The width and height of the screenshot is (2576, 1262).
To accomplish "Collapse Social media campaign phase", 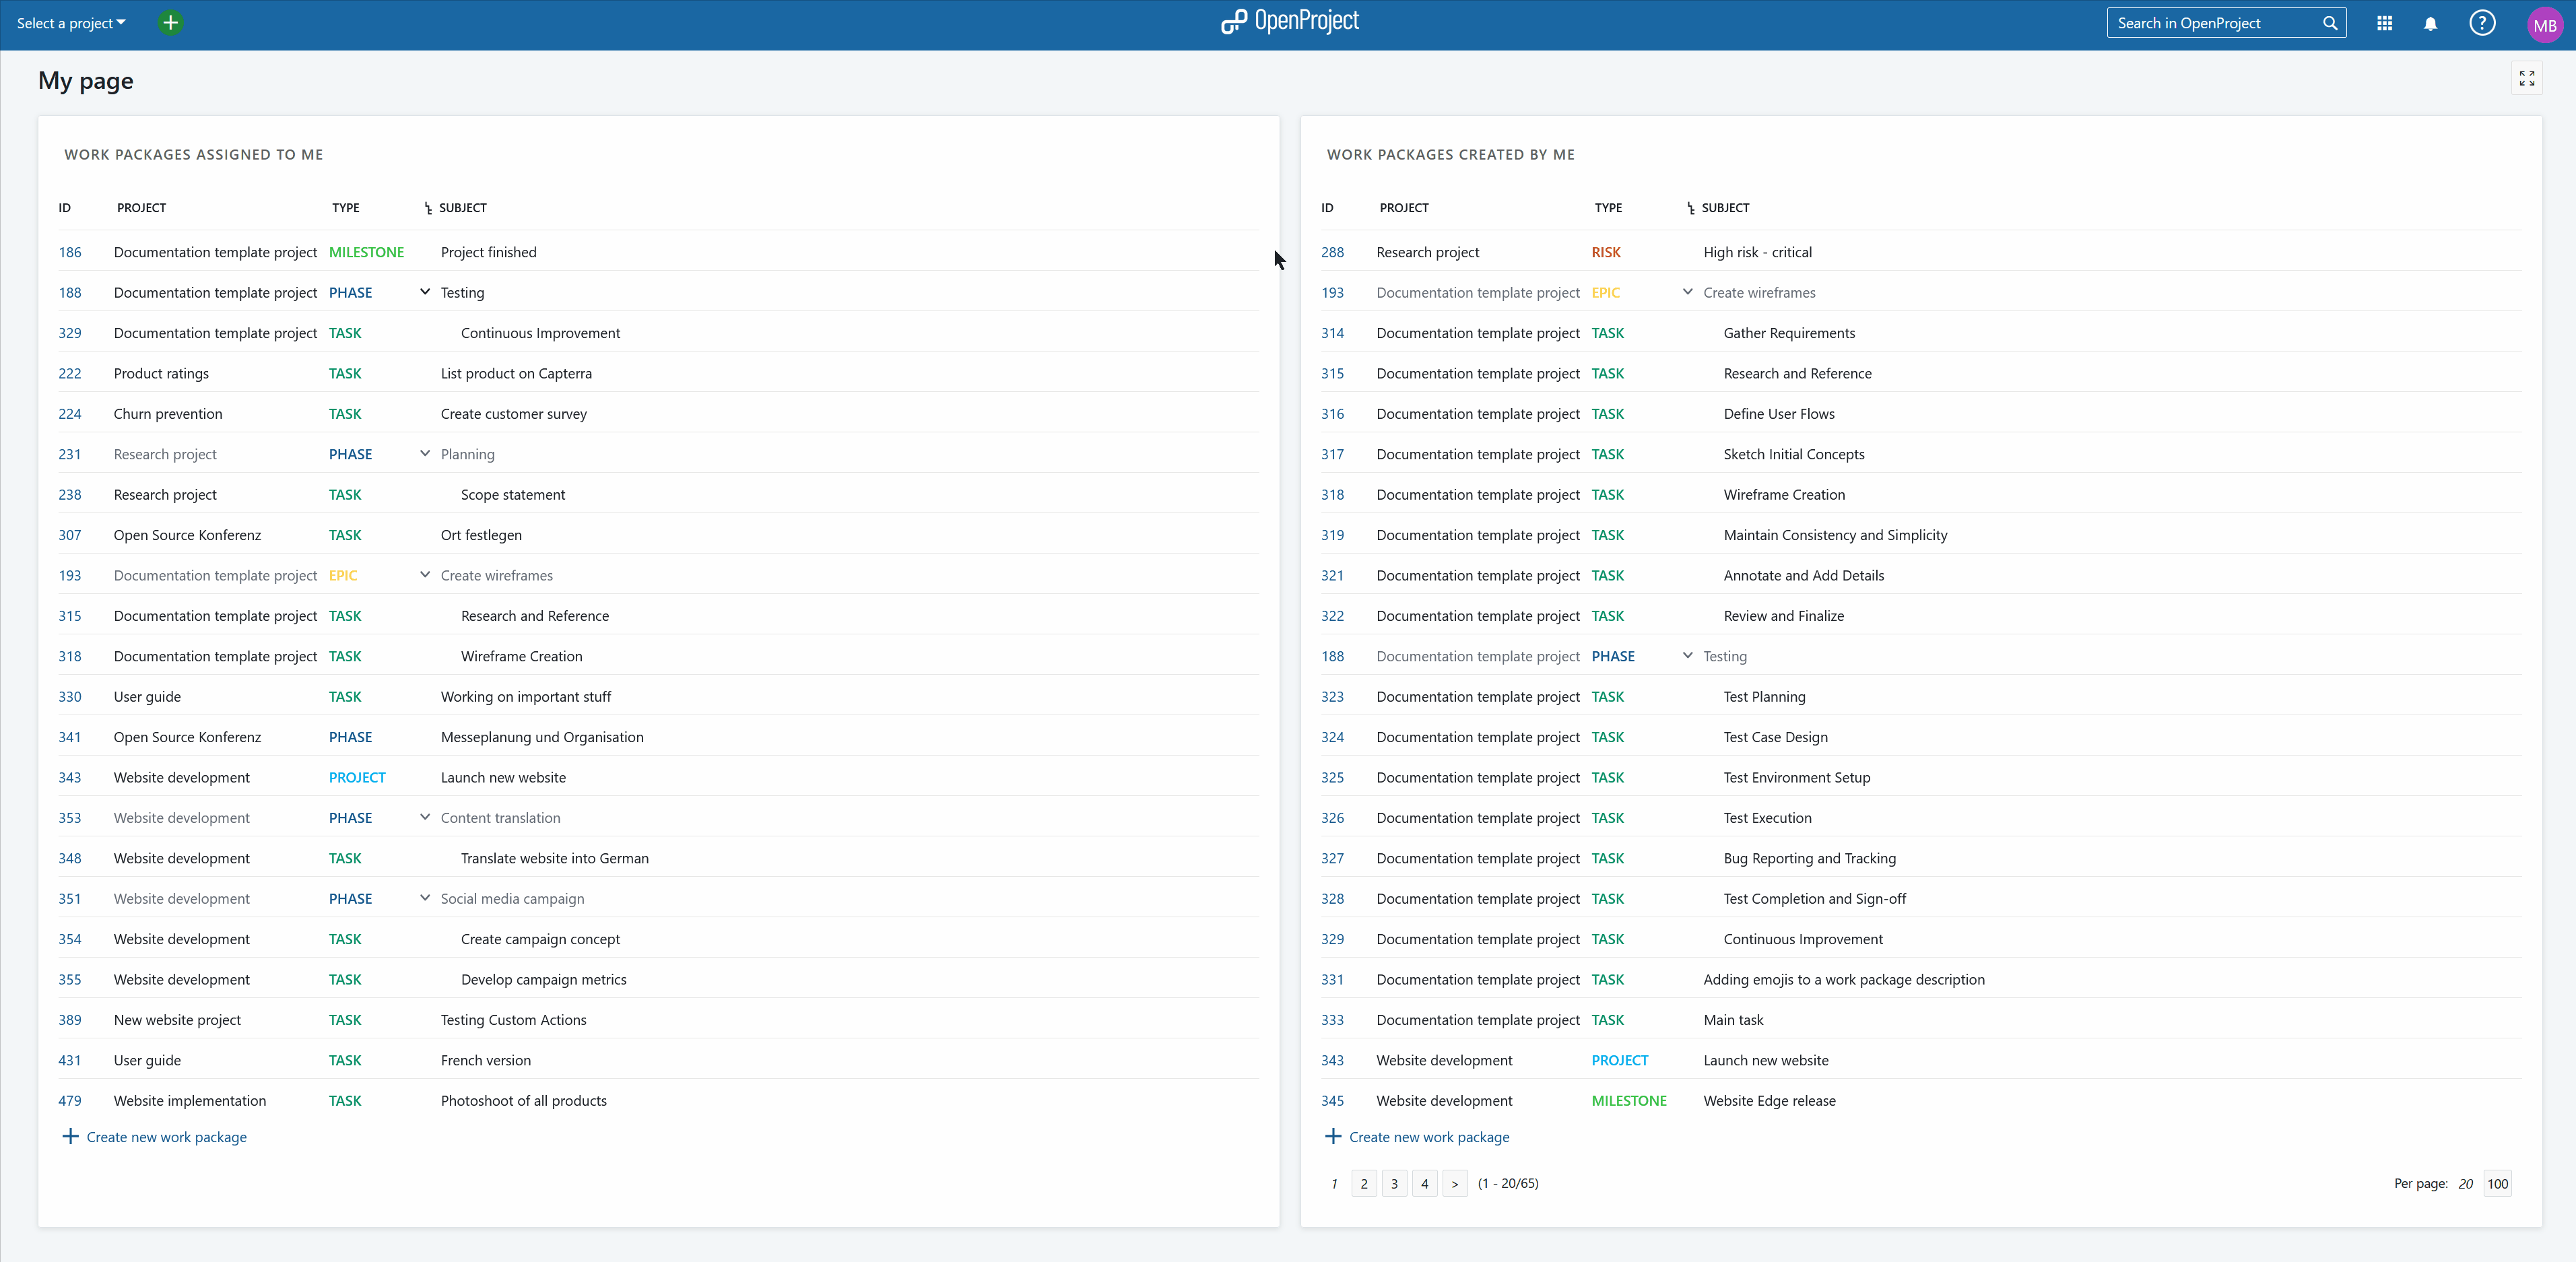I will click(x=425, y=898).
